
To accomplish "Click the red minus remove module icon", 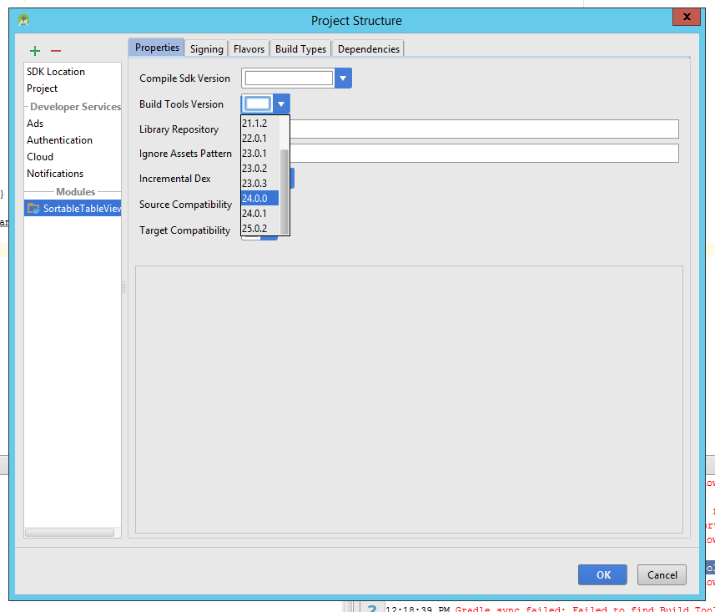I will (x=56, y=51).
